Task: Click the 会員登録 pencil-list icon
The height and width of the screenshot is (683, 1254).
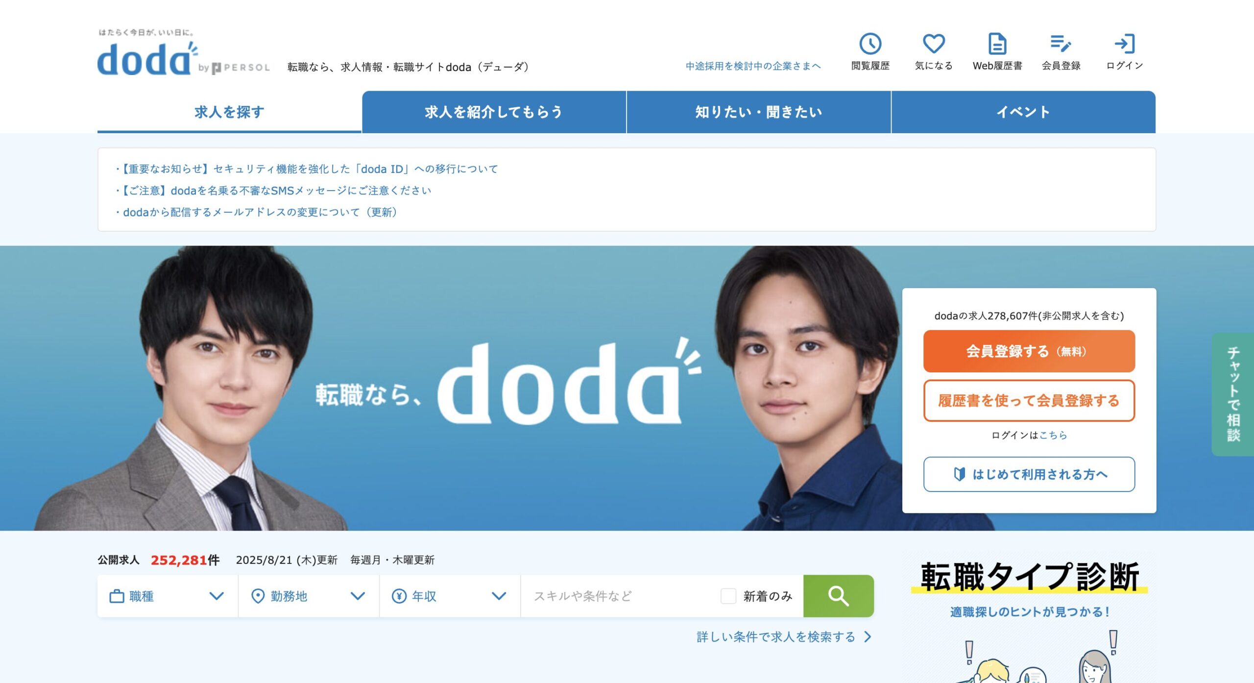Action: (1061, 44)
